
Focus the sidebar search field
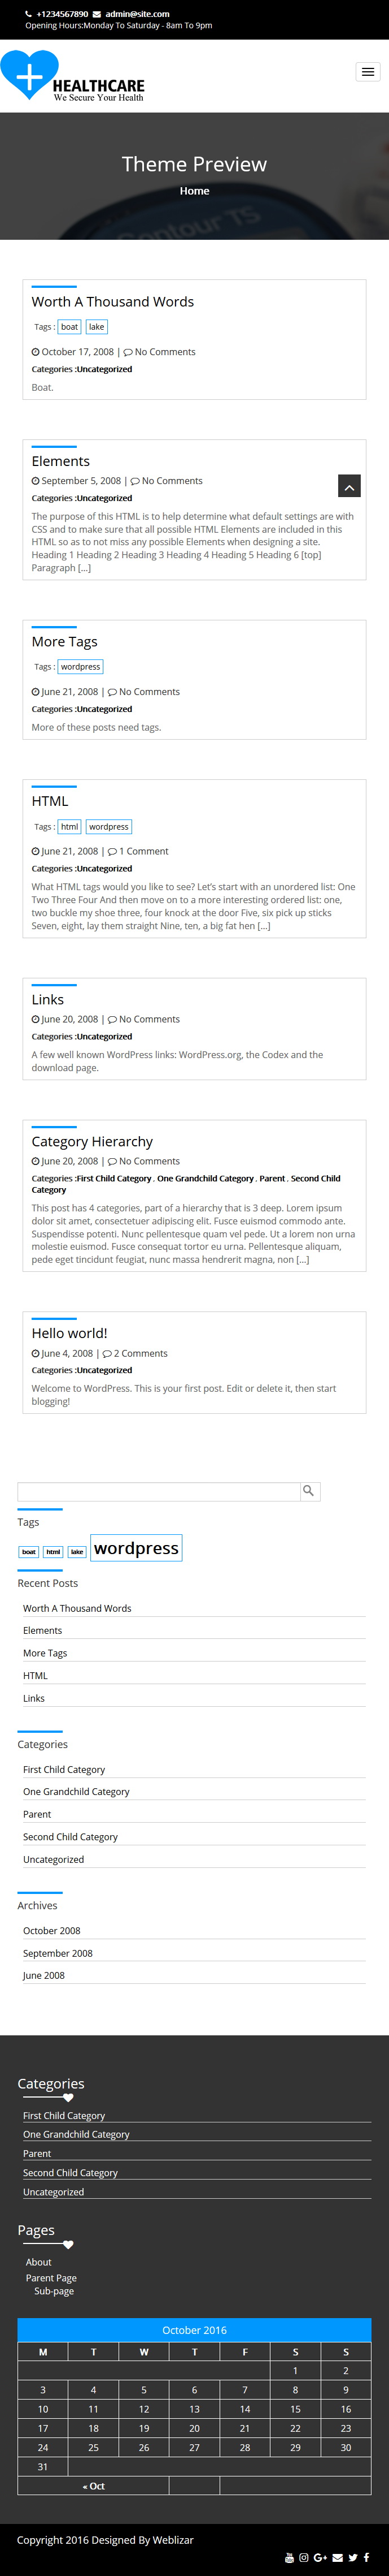coord(159,1491)
